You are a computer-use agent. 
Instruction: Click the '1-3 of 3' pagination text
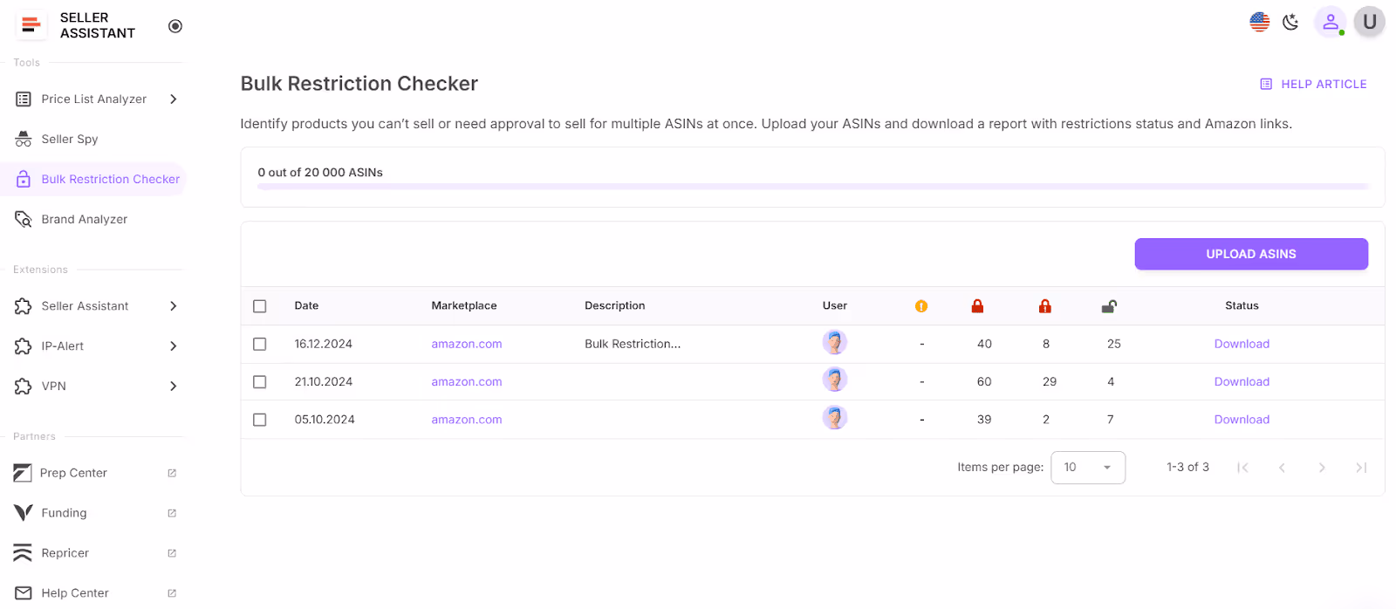[x=1187, y=468]
